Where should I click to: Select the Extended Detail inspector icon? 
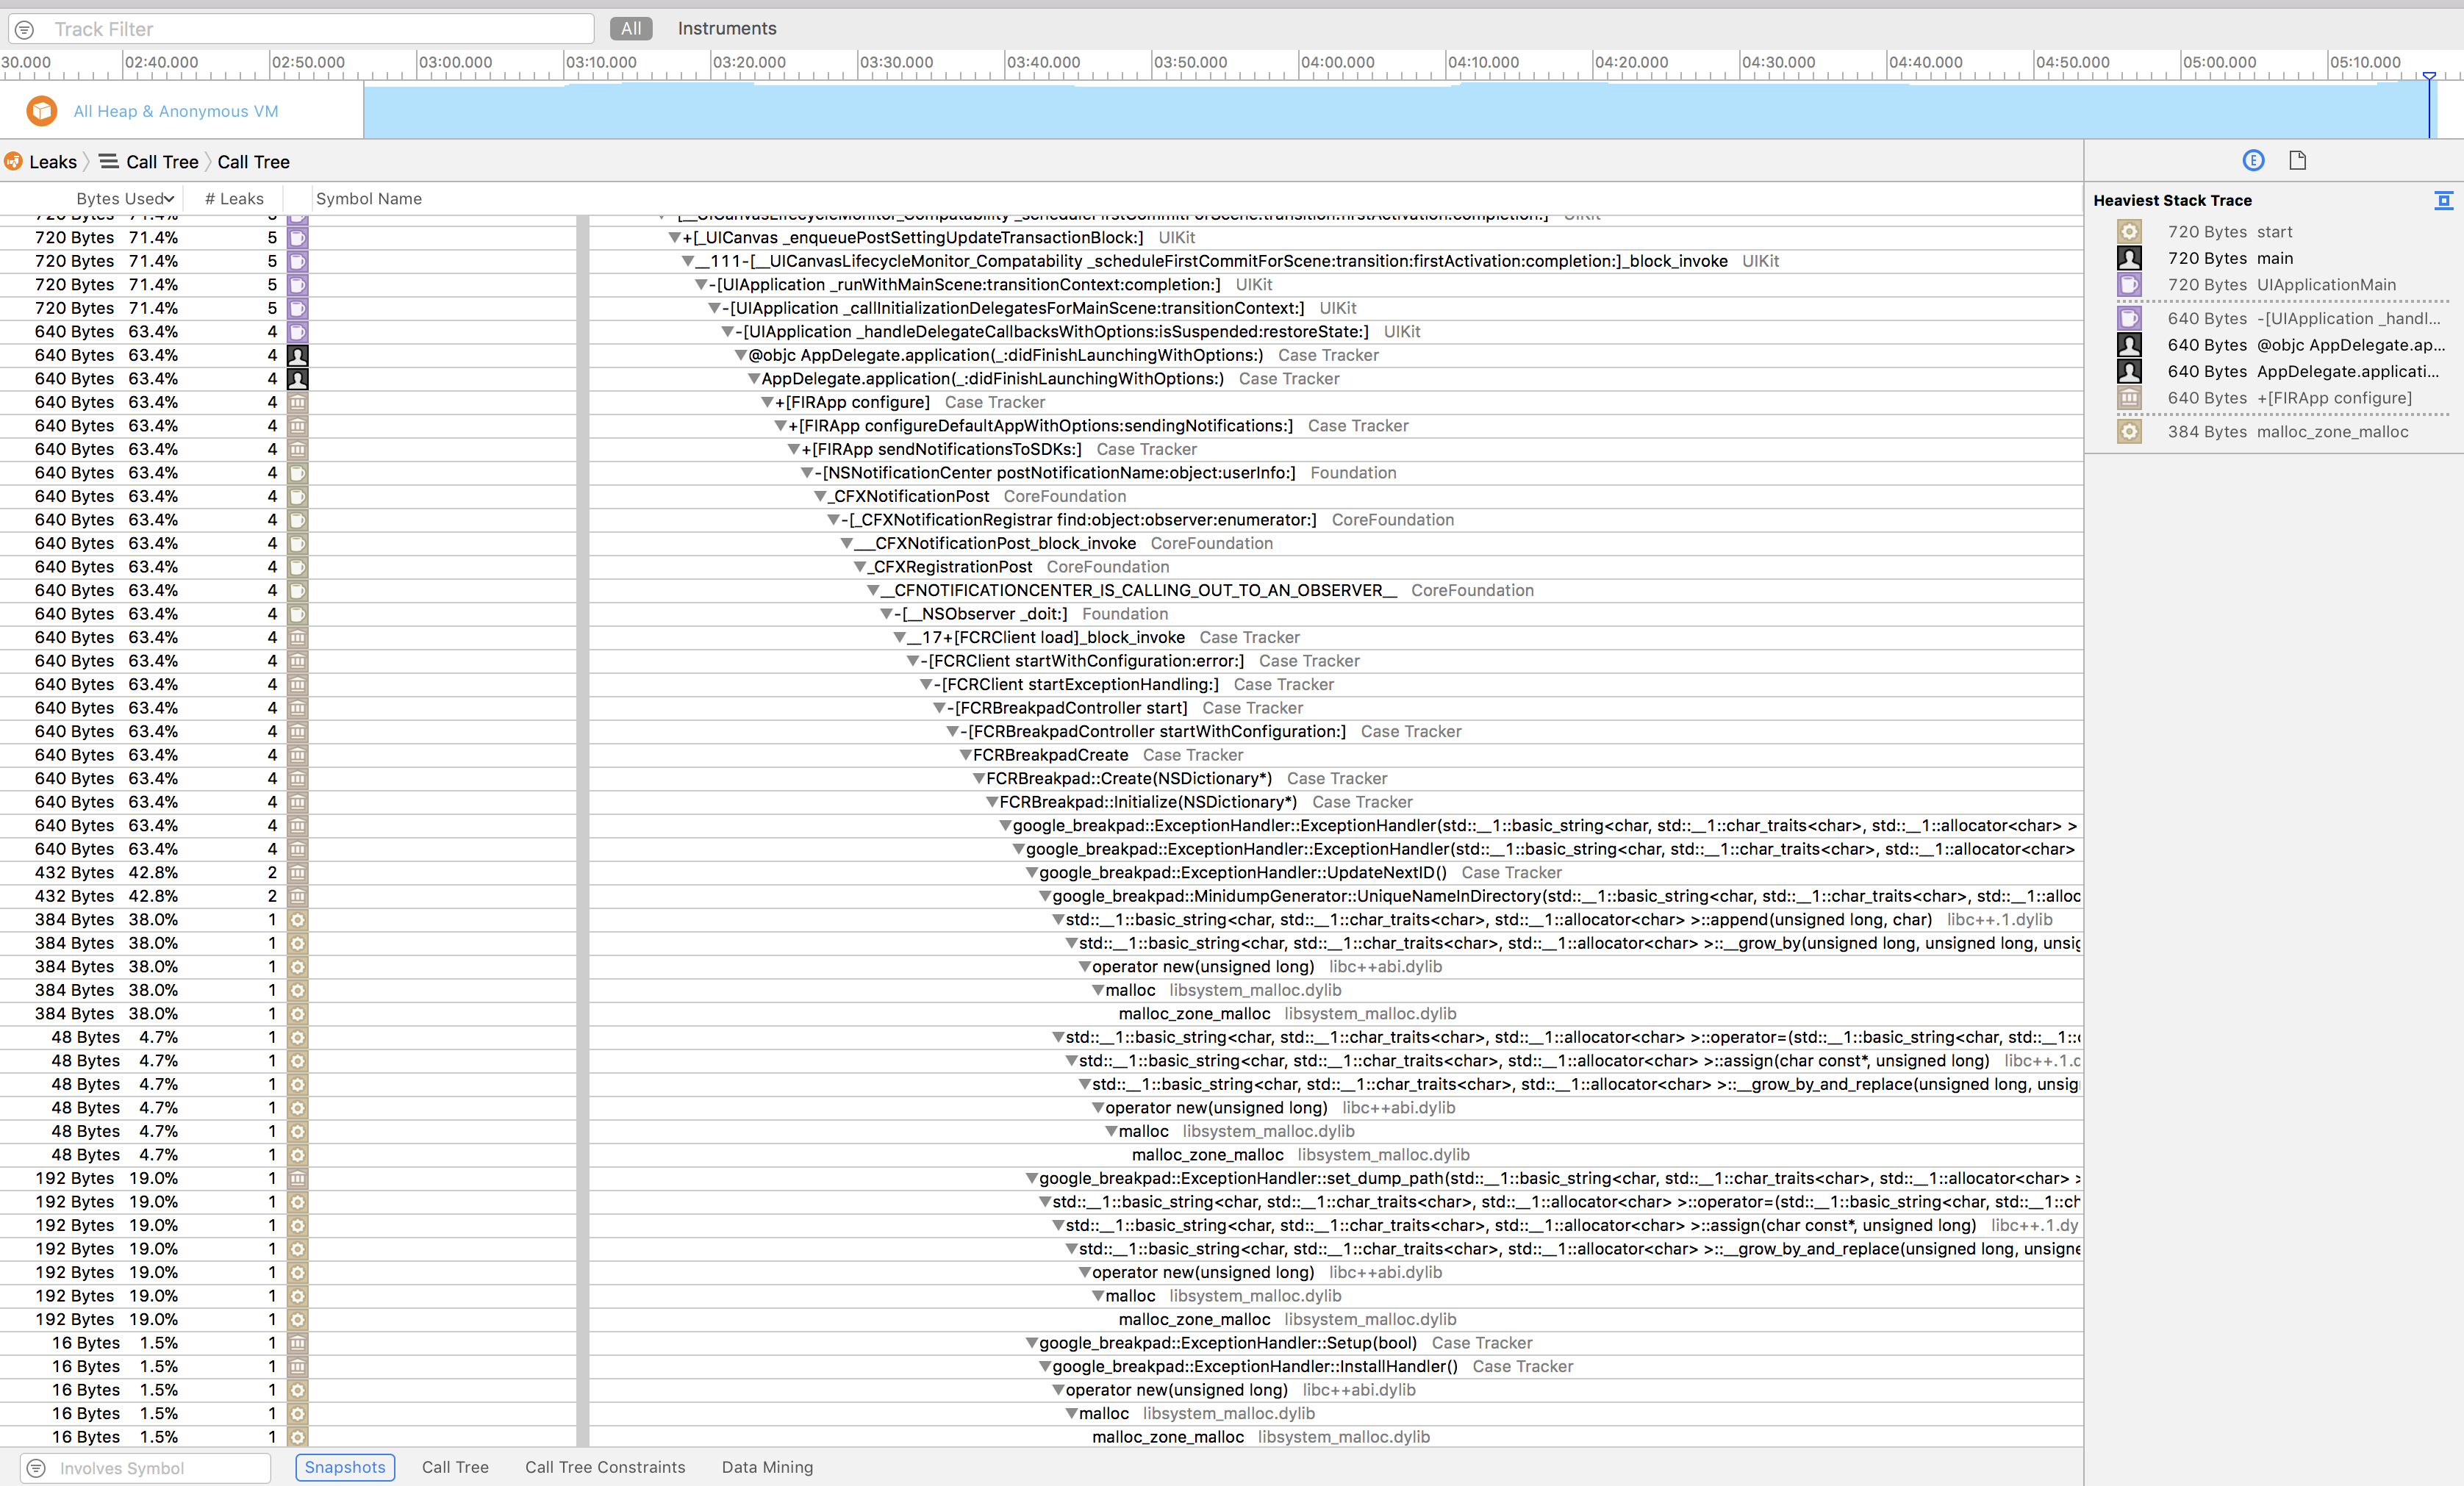click(2253, 160)
